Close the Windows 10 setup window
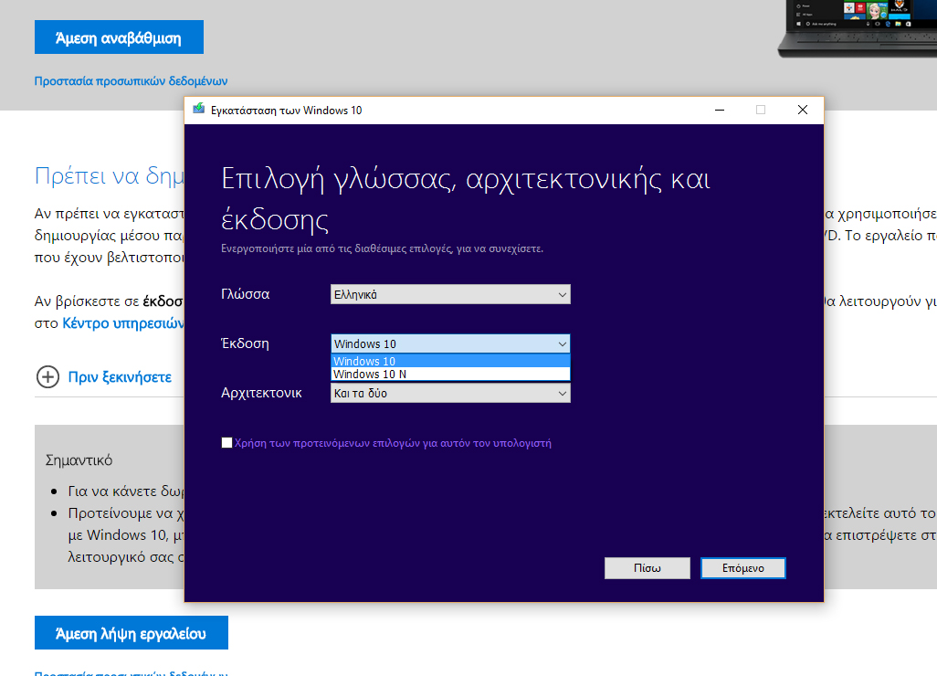937x676 pixels. (x=803, y=110)
